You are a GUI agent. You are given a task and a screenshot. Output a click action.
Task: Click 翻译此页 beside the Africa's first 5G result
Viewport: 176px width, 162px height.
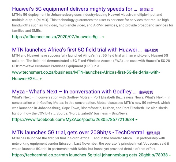(x=151, y=50)
